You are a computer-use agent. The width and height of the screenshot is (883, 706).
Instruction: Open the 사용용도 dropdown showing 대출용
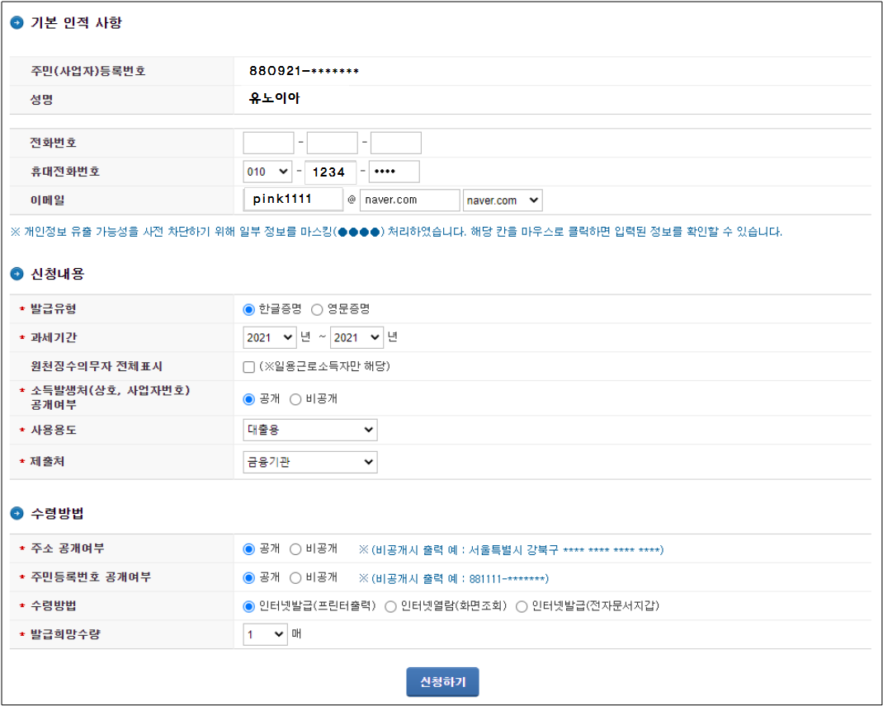pos(309,429)
